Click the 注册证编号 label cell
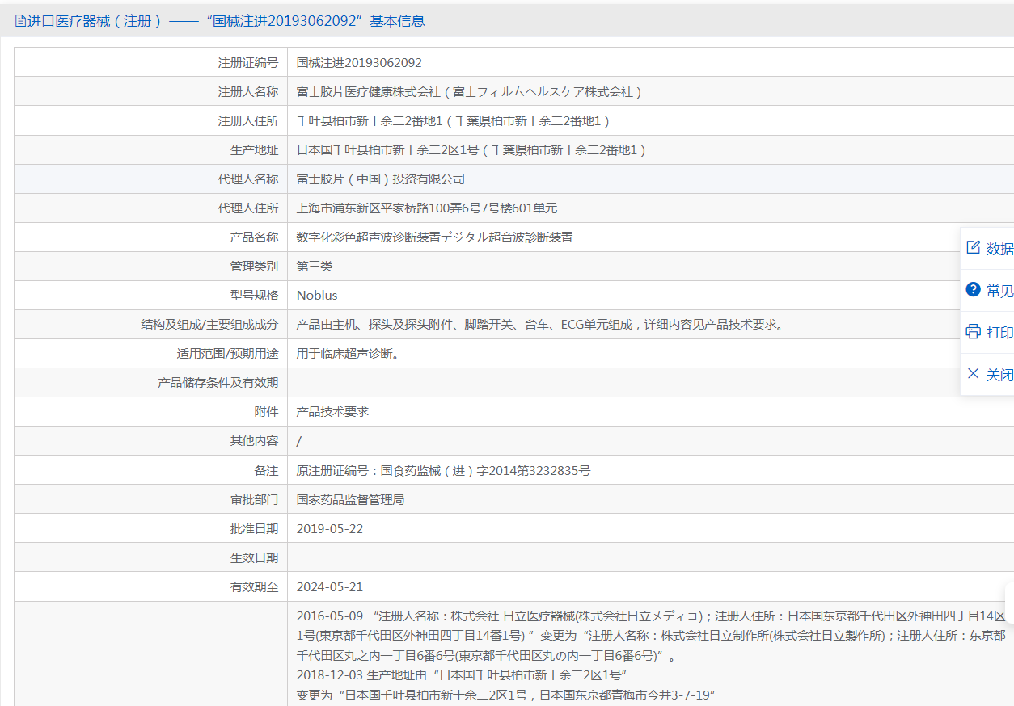Image resolution: width=1014 pixels, height=706 pixels. [x=151, y=63]
